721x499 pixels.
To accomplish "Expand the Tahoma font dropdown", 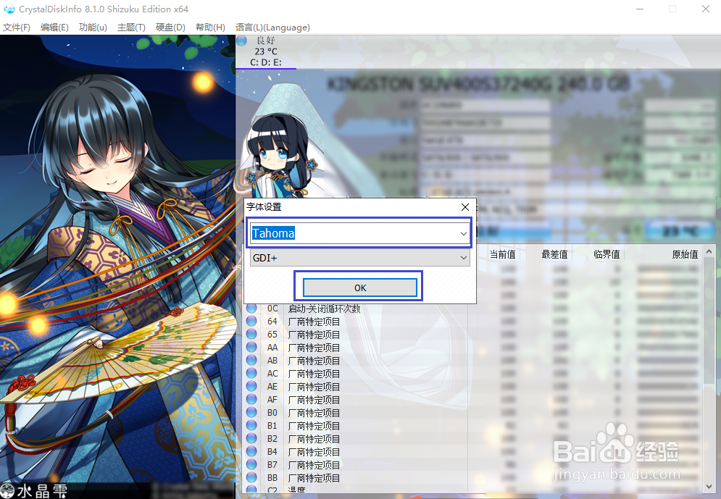I will click(x=464, y=233).
